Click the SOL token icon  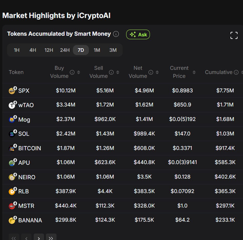coord(12,134)
